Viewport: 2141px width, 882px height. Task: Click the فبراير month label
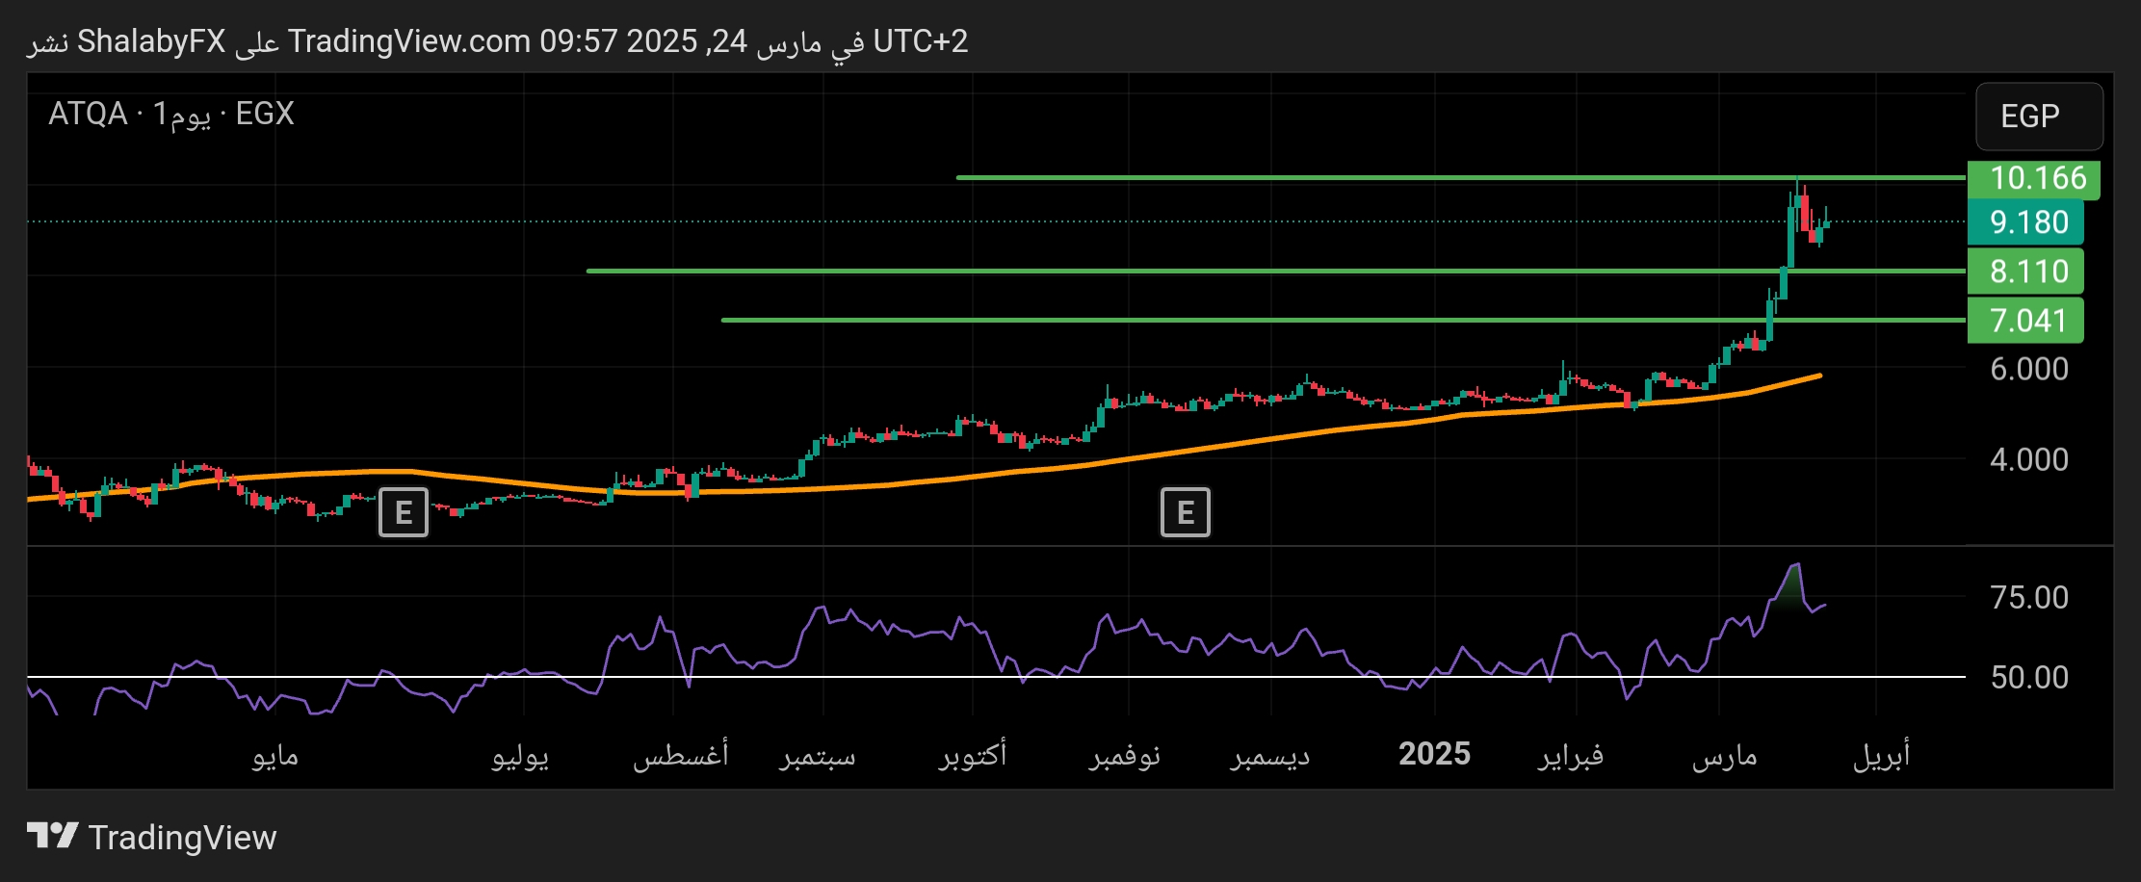tap(1571, 756)
